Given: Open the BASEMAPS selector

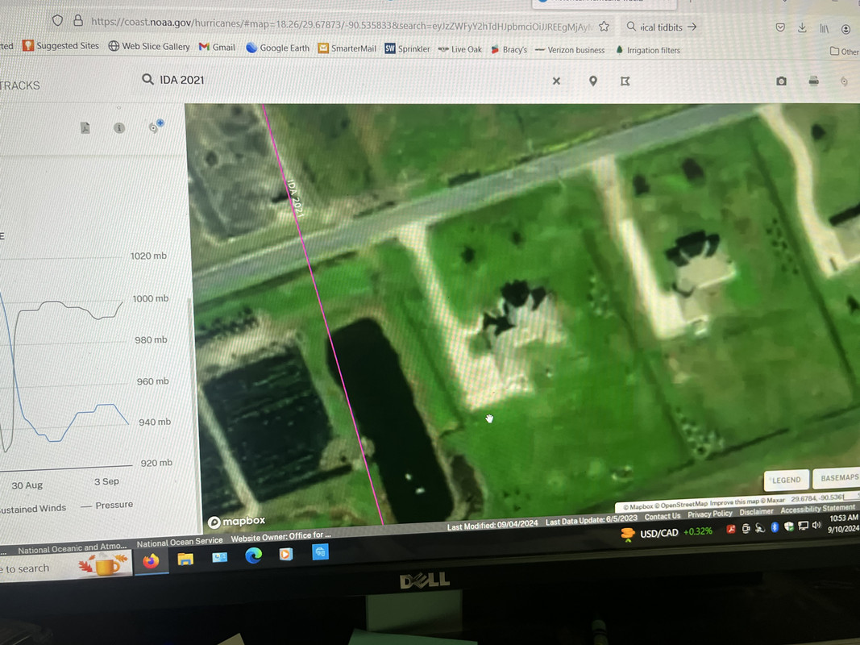Looking at the screenshot, I should [838, 478].
